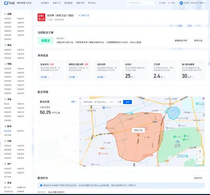
Task: Click the red UNIQLO store logo
Action: (41, 17)
